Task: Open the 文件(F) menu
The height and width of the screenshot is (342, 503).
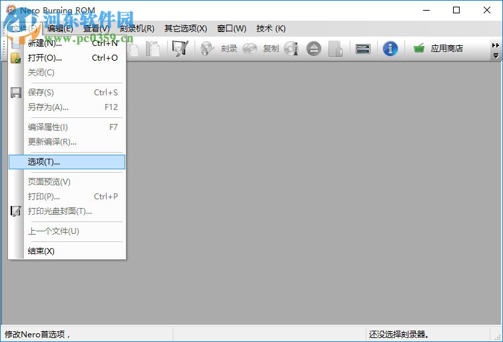Action: coord(25,29)
